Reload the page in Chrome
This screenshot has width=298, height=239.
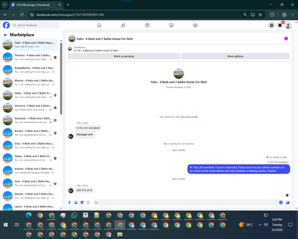pos(22,15)
